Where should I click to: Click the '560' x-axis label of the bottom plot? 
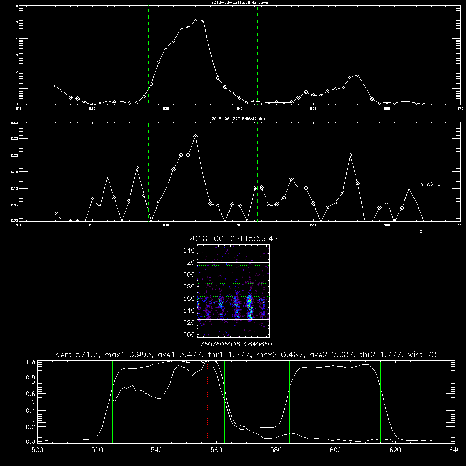pos(216,450)
